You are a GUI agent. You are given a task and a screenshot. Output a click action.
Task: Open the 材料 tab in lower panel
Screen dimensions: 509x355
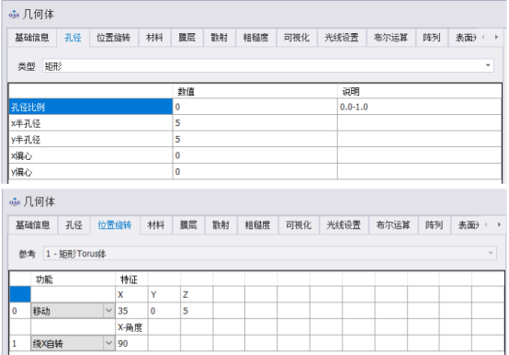[156, 225]
